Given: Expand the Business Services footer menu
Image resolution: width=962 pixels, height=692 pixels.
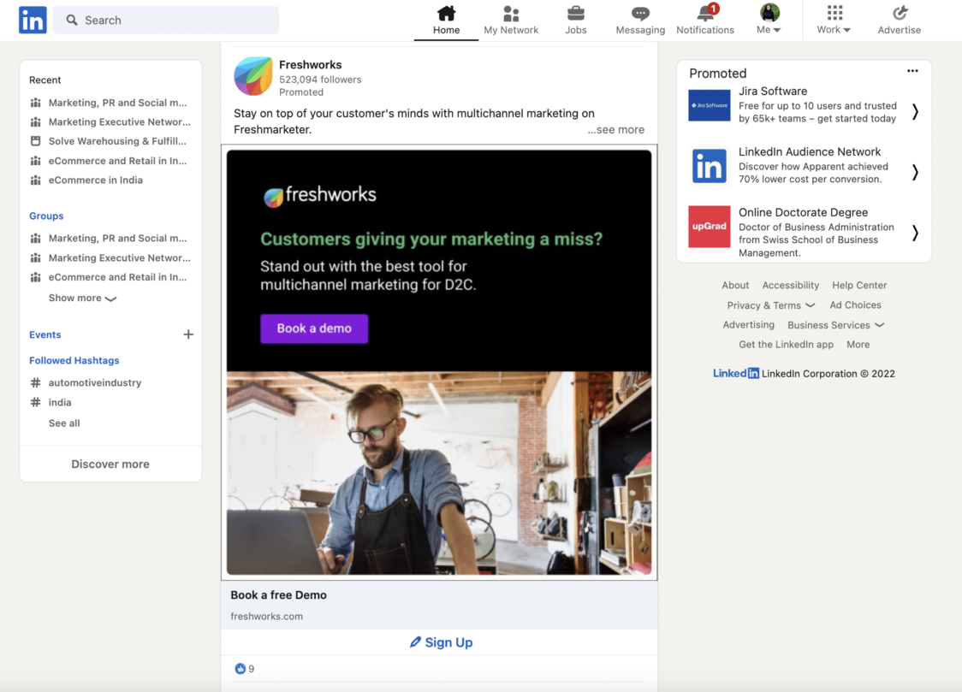Looking at the screenshot, I should tap(835, 325).
